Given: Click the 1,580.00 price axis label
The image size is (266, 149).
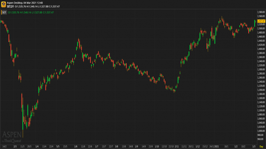Looking at the screenshot, I should pos(261,12).
